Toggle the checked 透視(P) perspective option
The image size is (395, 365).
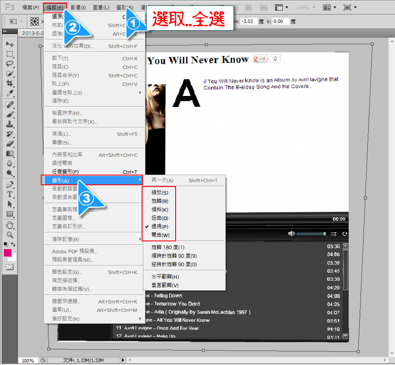point(160,226)
